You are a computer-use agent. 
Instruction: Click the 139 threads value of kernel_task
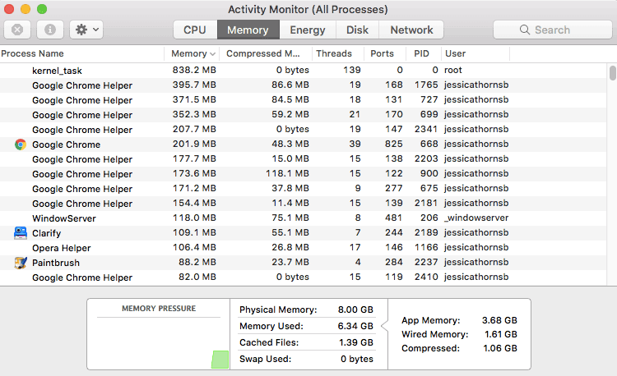pos(352,71)
